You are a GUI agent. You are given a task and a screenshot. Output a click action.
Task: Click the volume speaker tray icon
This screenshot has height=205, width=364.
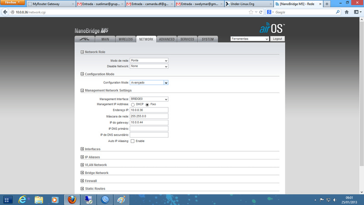[335, 200]
